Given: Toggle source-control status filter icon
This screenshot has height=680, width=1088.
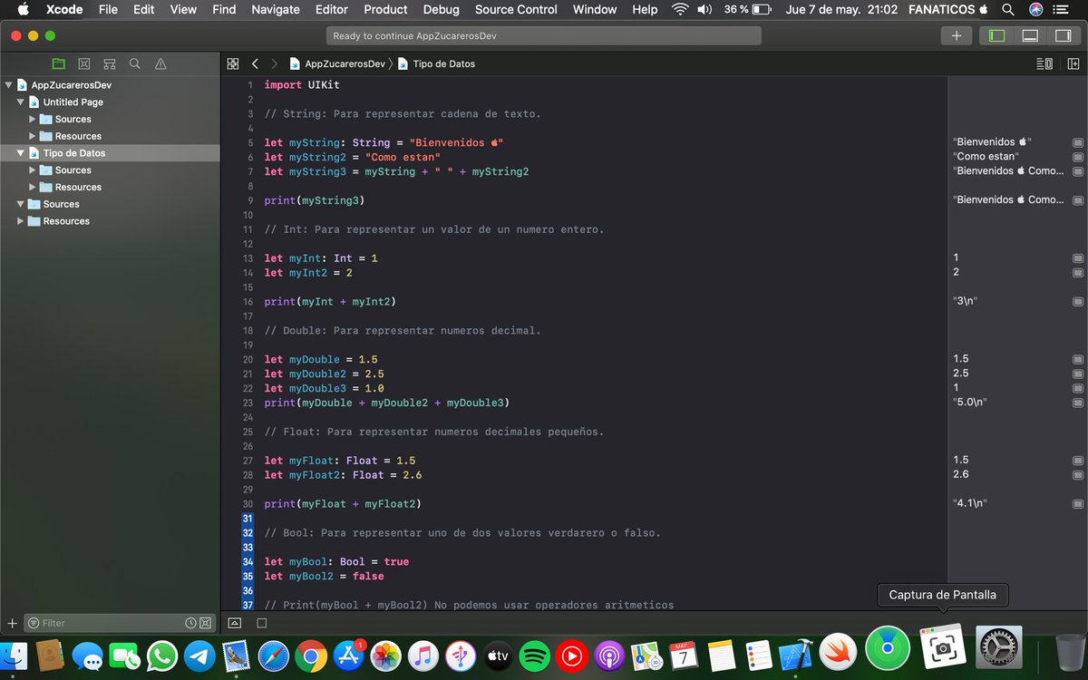Looking at the screenshot, I should [x=206, y=623].
